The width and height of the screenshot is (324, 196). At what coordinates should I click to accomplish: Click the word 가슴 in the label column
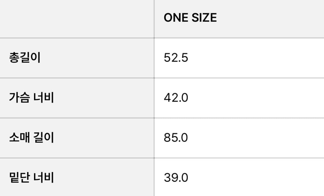pos(18,98)
